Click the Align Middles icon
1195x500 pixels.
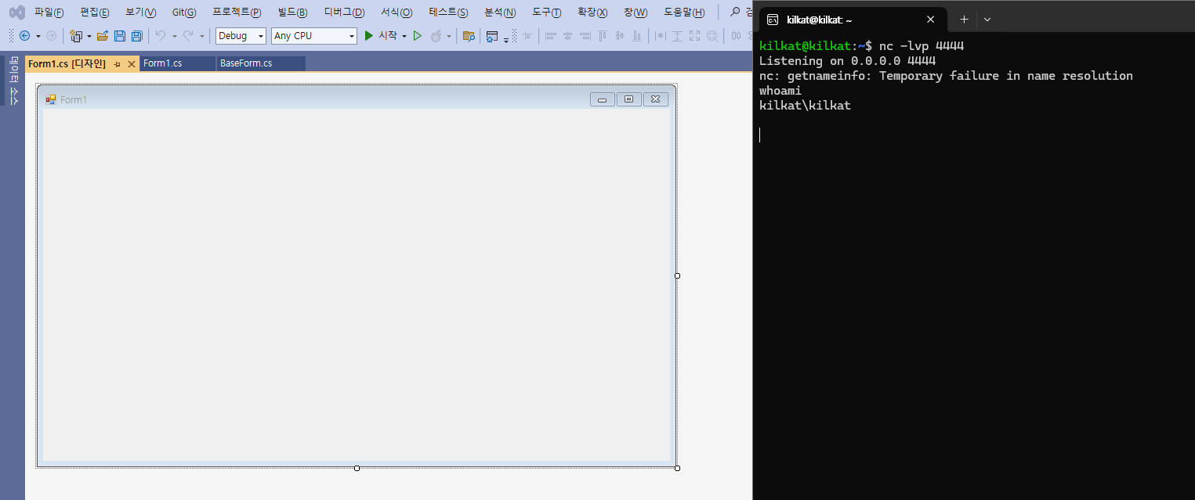620,36
